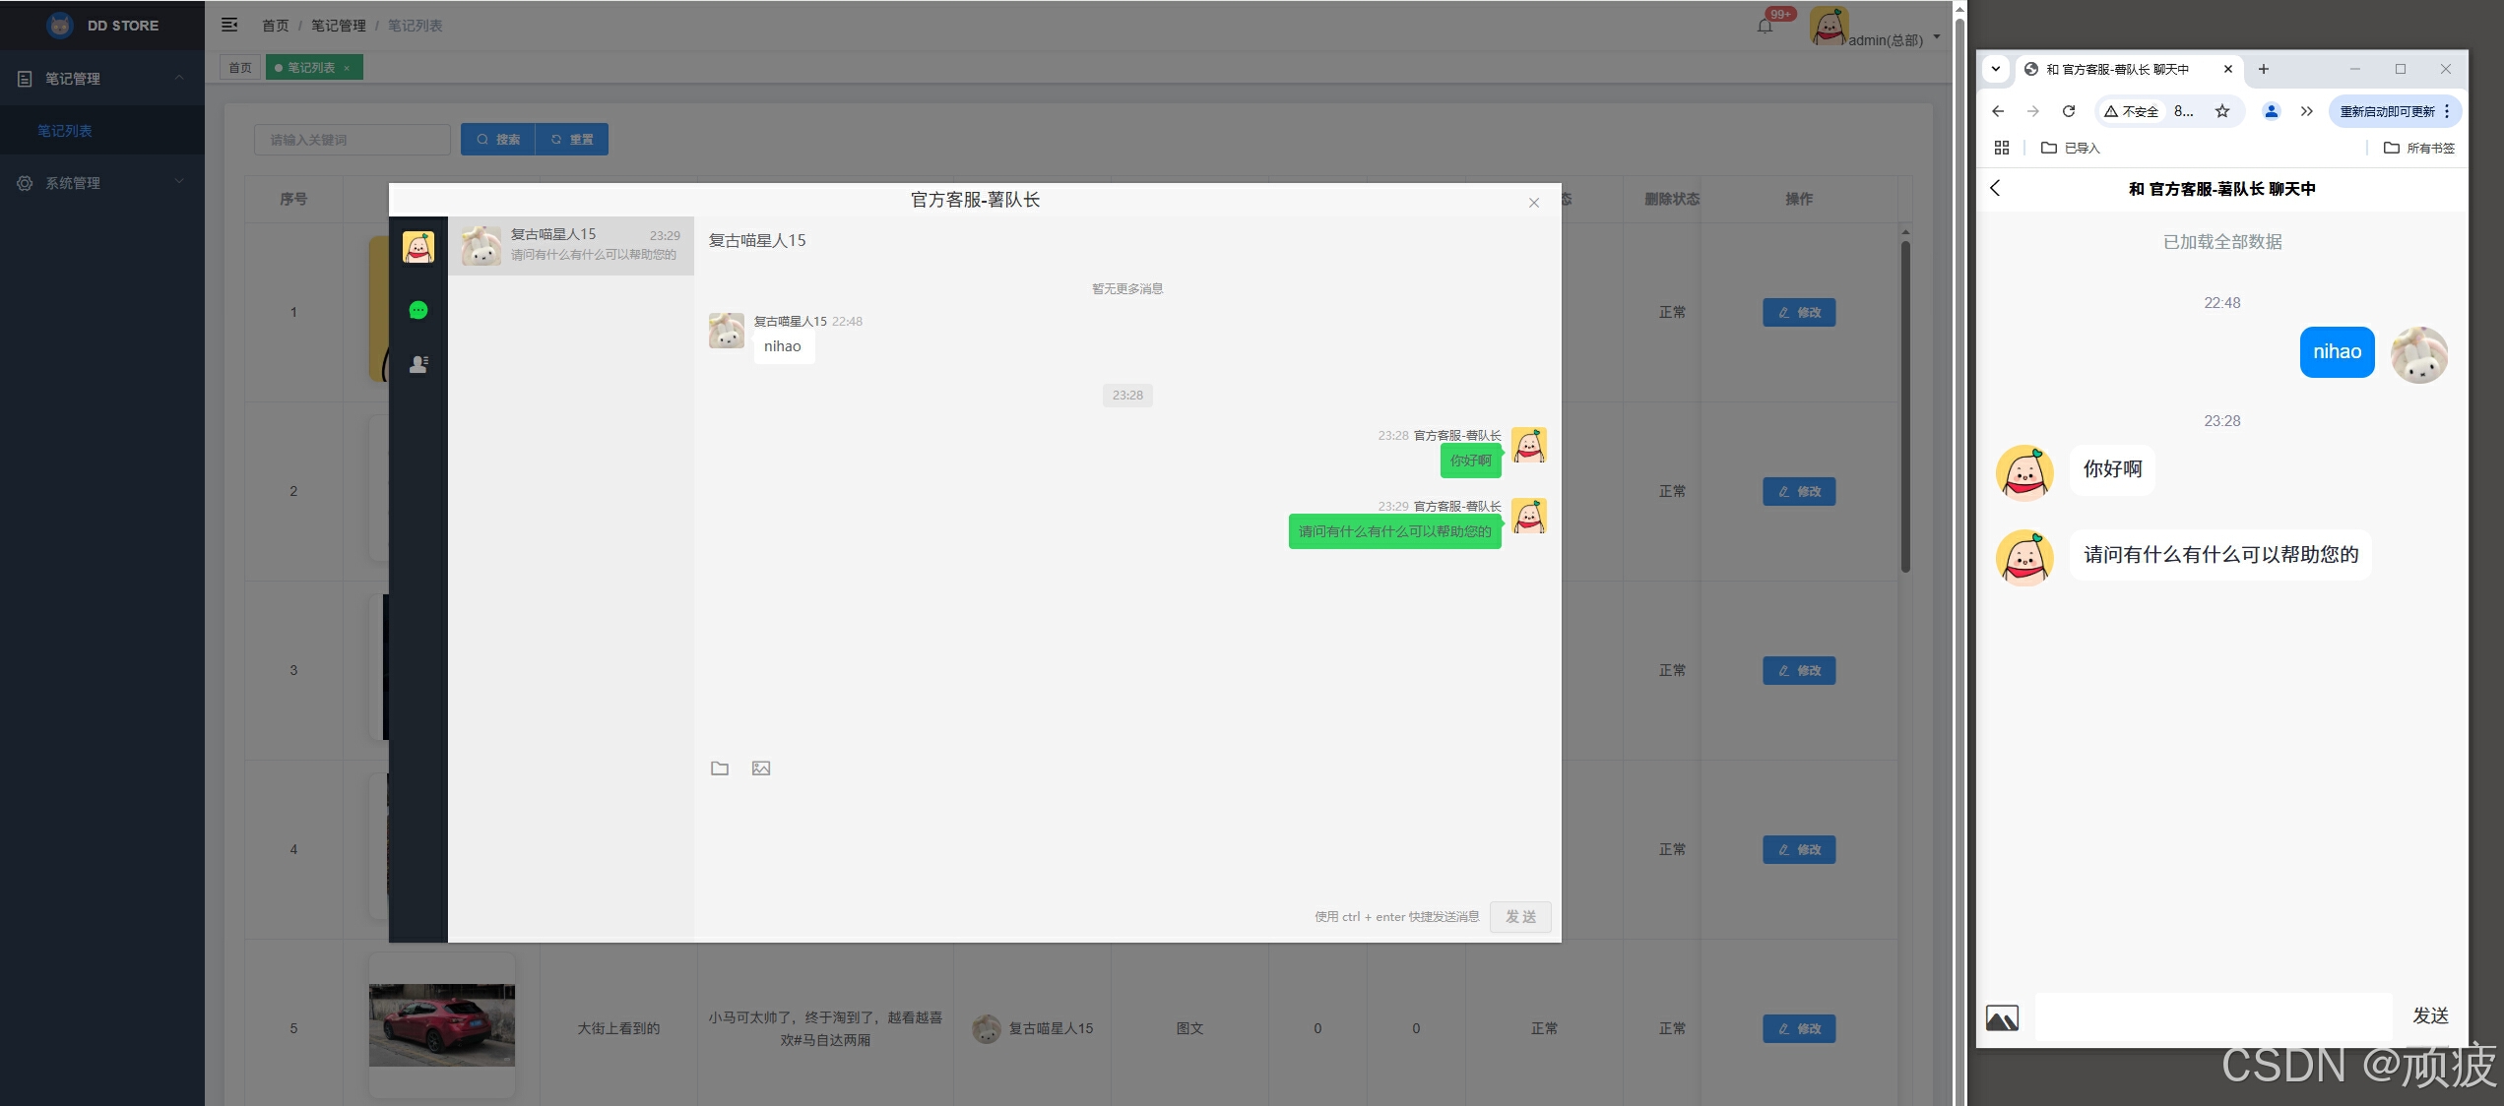
Task: Click the 系统管理 gear icon in sidebar
Action: pyautogui.click(x=25, y=182)
